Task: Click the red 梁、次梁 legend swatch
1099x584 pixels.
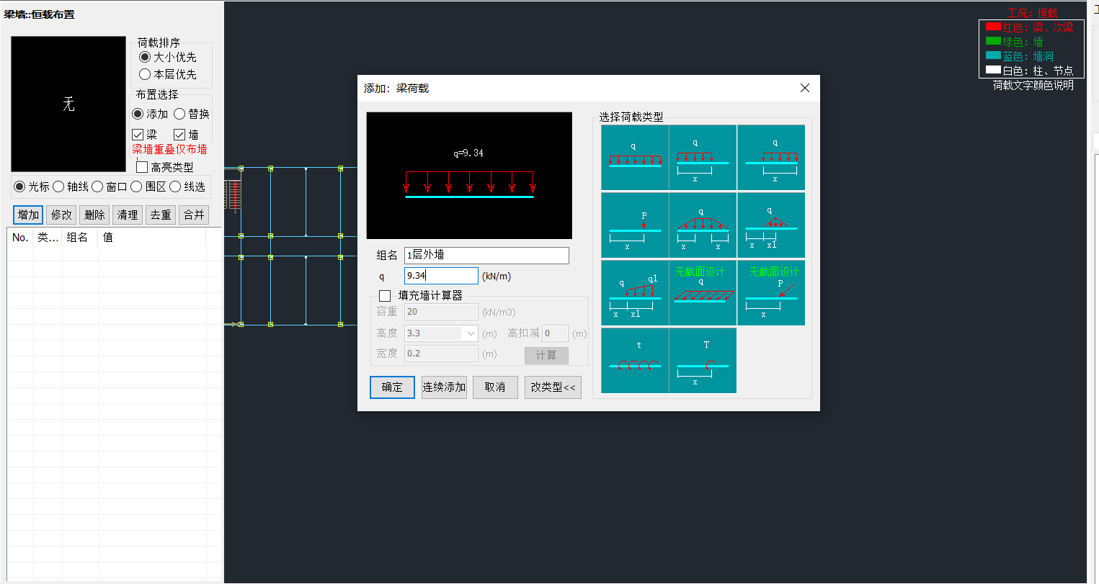Action: tap(993, 27)
